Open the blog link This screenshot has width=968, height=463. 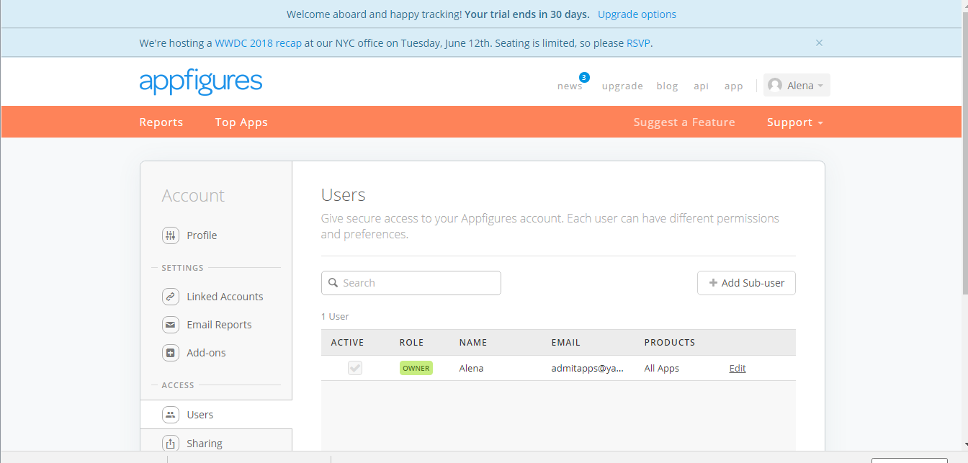[667, 86]
